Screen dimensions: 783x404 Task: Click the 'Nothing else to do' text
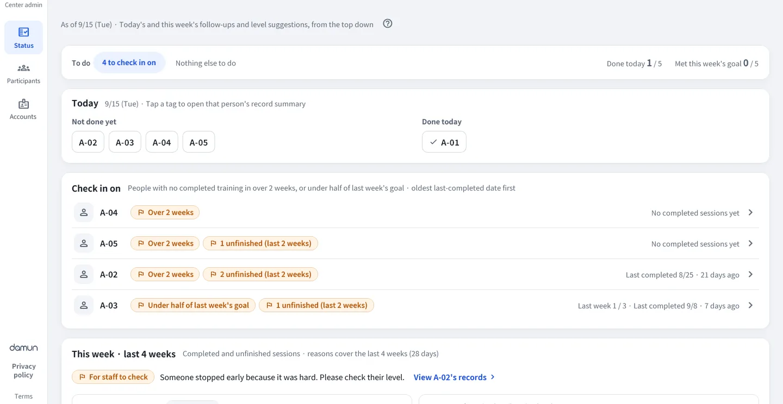[206, 63]
